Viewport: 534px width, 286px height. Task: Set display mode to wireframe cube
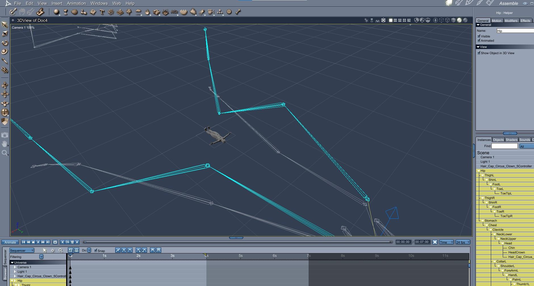pyautogui.click(x=447, y=20)
